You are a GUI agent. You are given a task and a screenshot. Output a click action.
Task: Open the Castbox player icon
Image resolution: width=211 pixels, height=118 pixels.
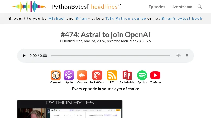[x=82, y=75]
